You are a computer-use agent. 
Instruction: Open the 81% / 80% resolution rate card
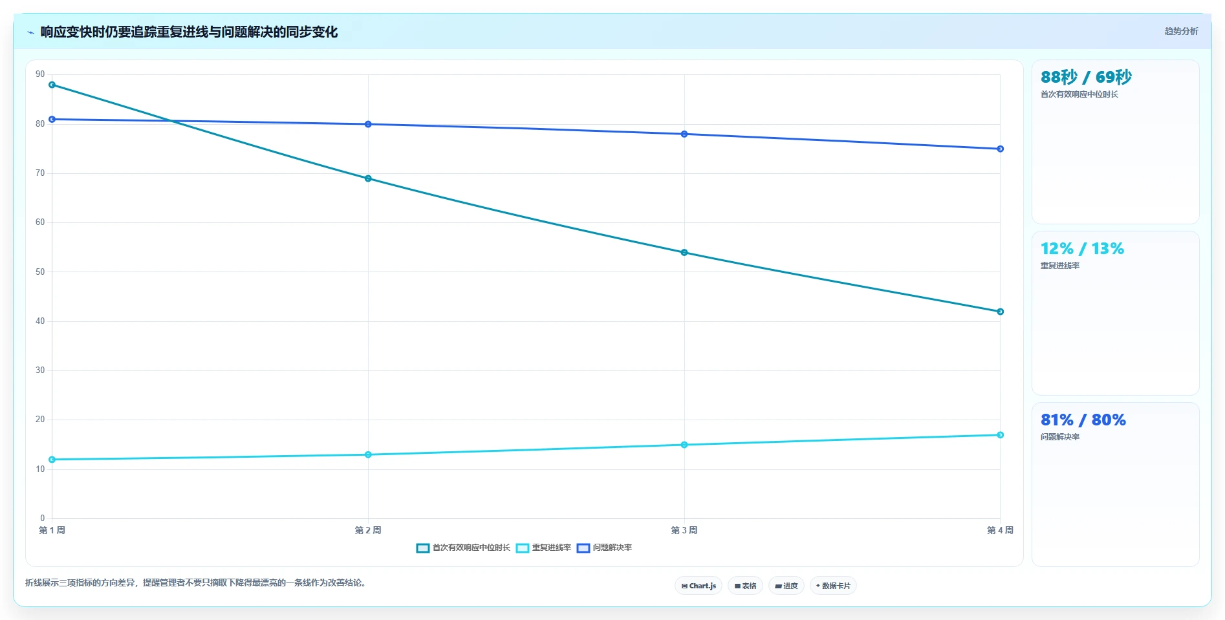click(x=1116, y=485)
